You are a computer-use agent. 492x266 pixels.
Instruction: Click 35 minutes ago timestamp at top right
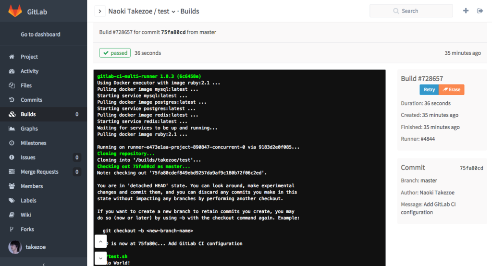[x=463, y=53]
